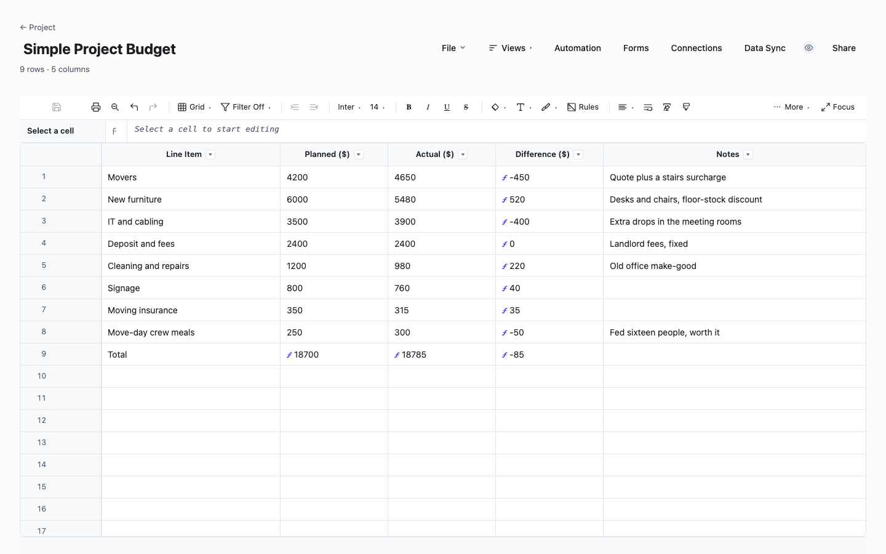Select the 6000 planned cell
The height and width of the screenshot is (554, 886).
click(x=334, y=199)
